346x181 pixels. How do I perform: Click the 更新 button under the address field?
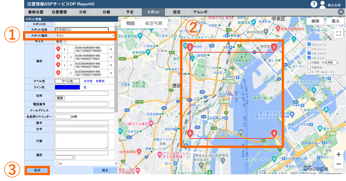(x=60, y=98)
